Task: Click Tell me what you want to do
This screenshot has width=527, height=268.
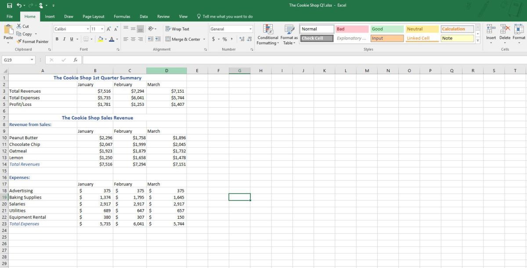Action: pyautogui.click(x=225, y=16)
